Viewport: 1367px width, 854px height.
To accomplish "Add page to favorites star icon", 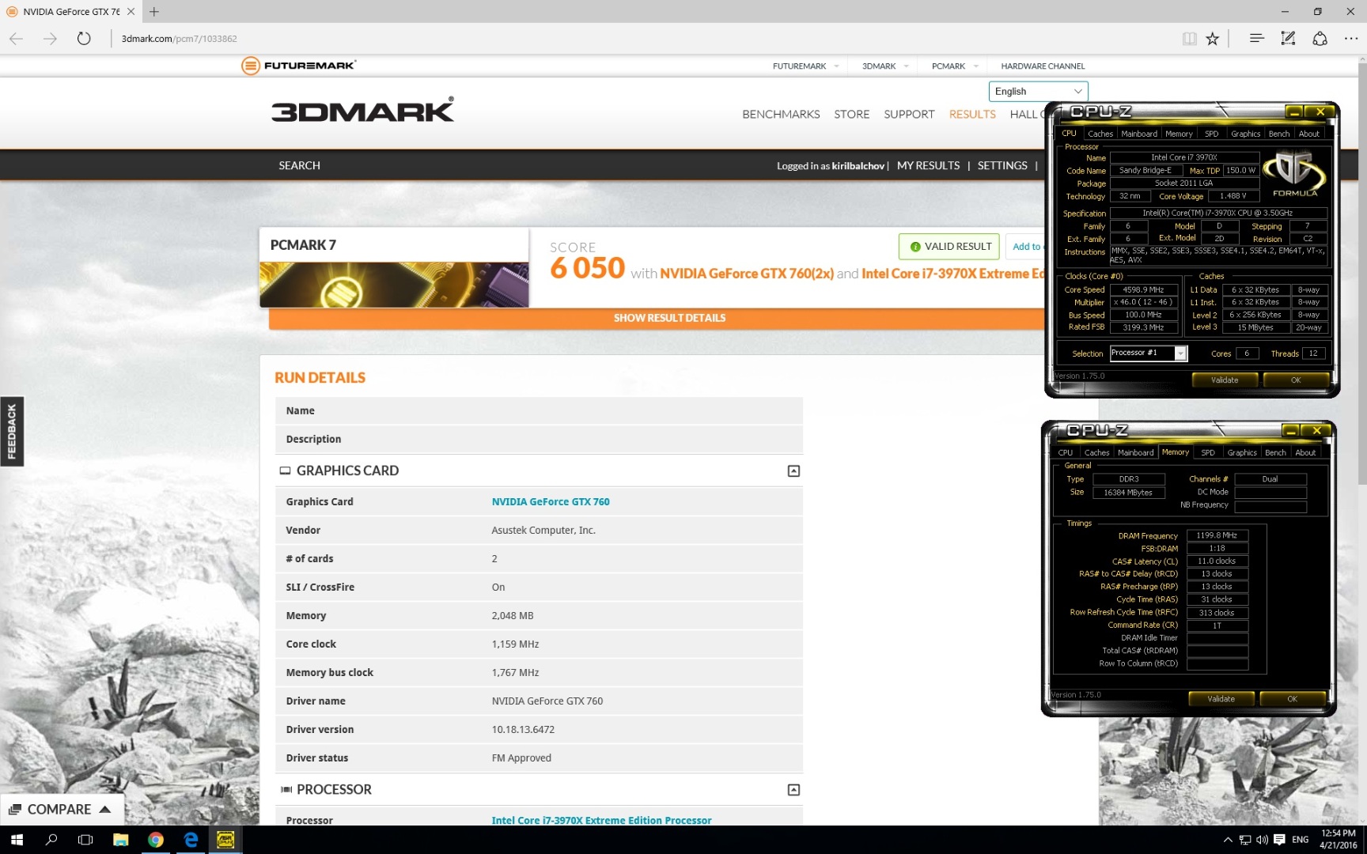I will (x=1213, y=39).
